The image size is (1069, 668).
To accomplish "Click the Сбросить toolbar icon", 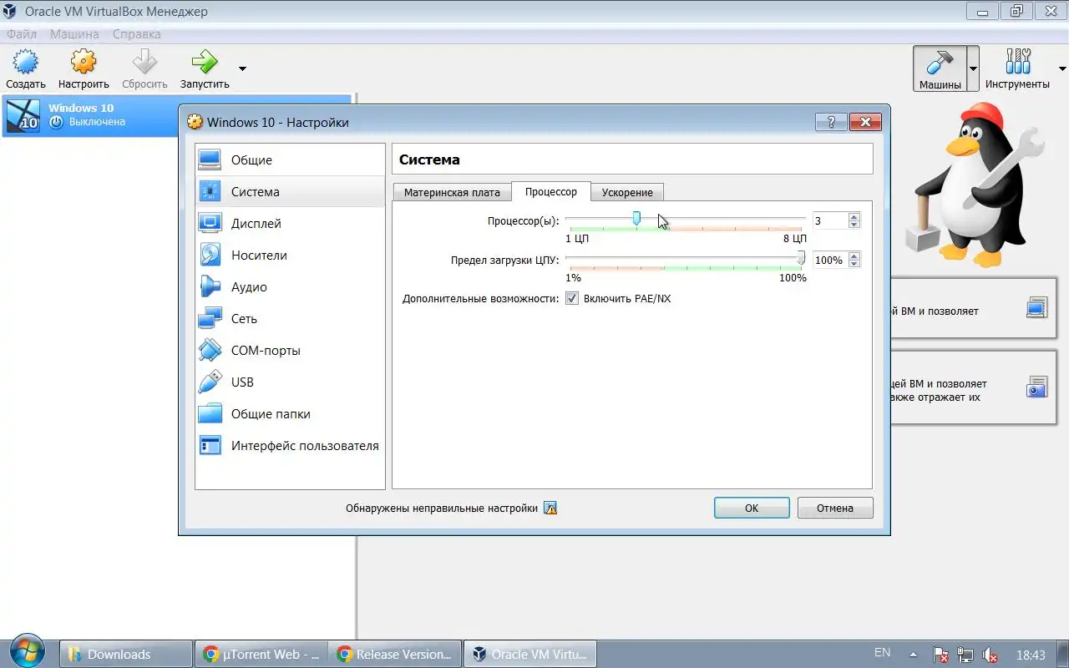I will pyautogui.click(x=144, y=68).
